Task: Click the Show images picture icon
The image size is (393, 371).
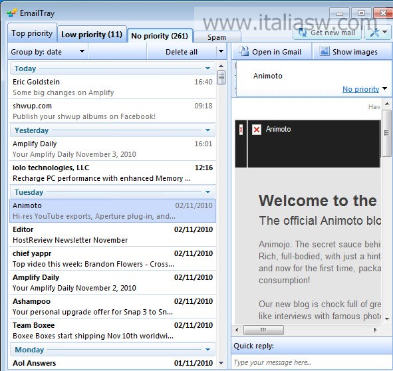Action: click(325, 51)
